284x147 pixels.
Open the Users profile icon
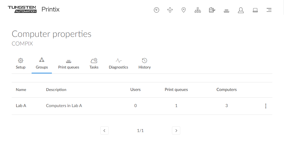241,10
